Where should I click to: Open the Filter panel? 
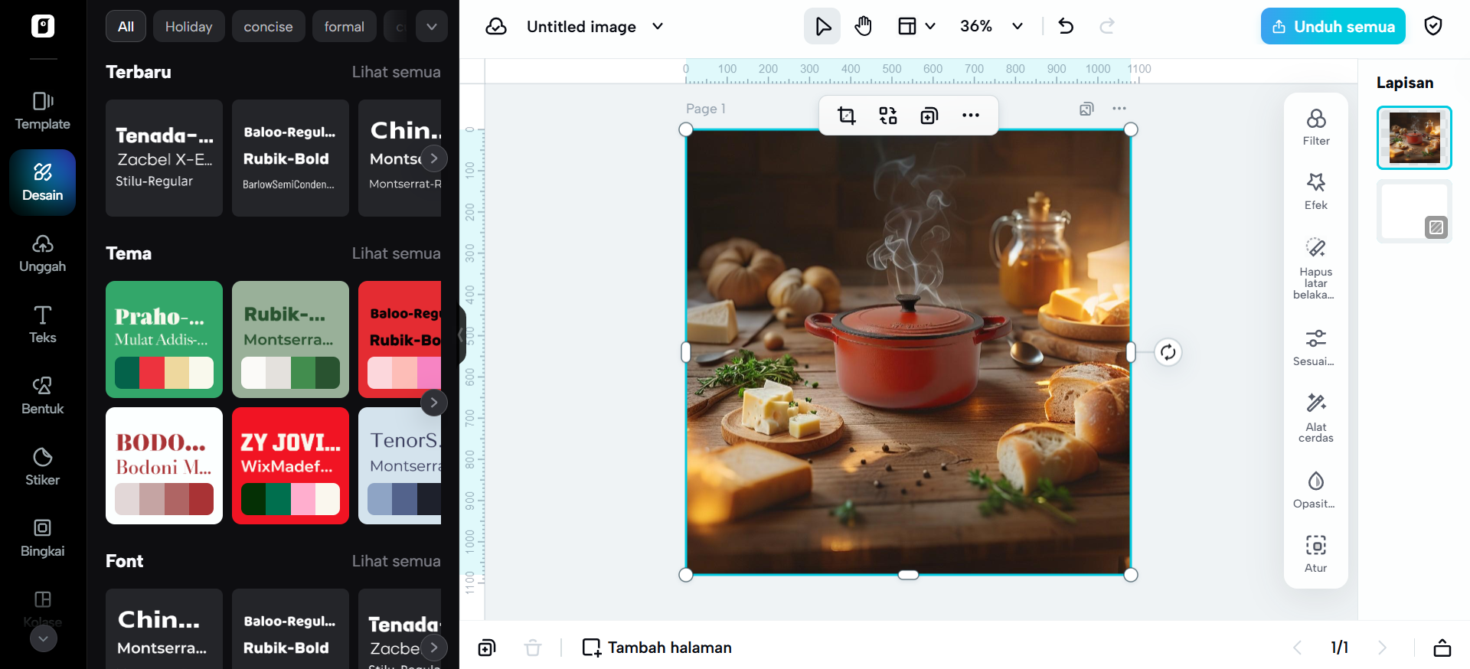point(1316,127)
